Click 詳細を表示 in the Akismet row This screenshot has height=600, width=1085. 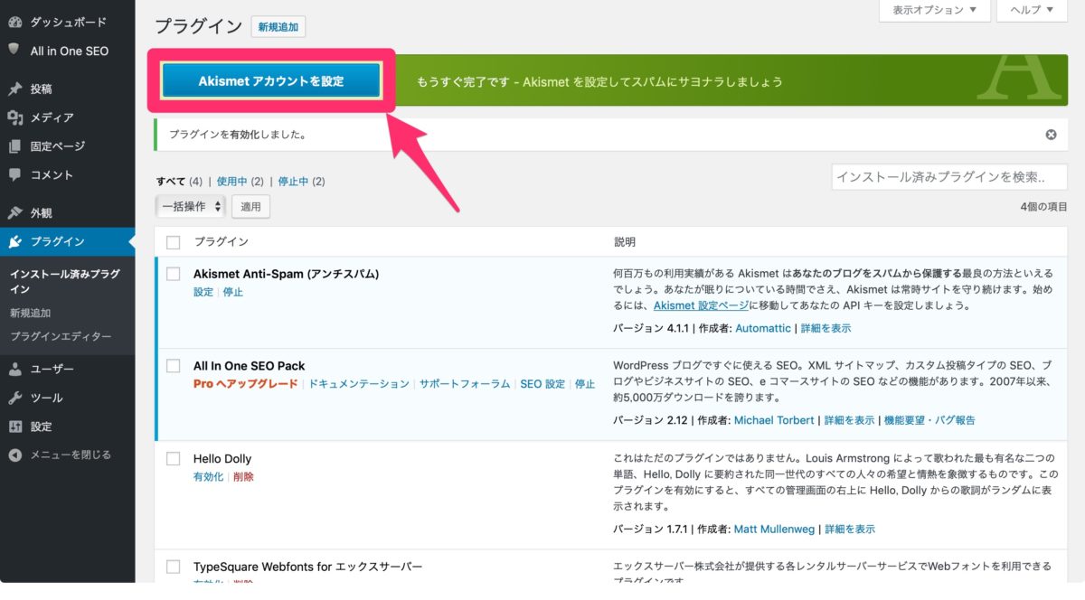(826, 328)
